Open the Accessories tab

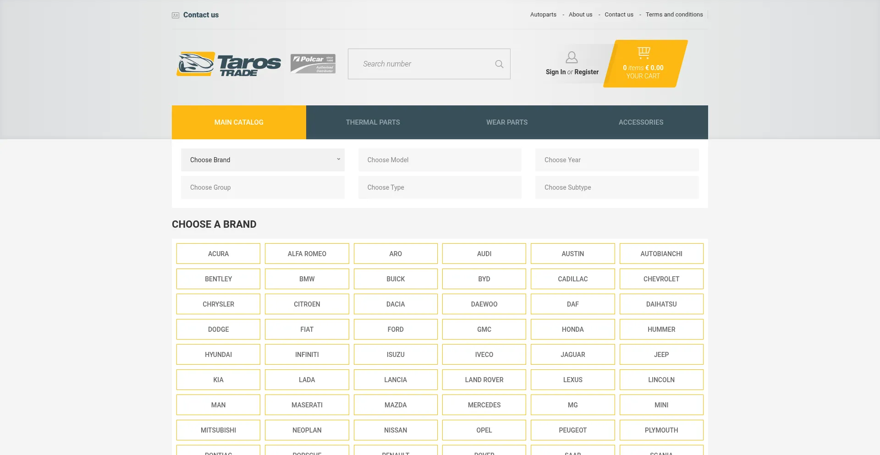coord(641,122)
